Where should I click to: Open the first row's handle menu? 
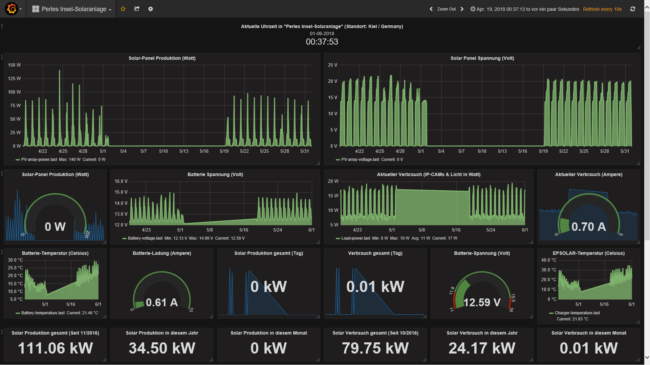[x=2, y=26]
